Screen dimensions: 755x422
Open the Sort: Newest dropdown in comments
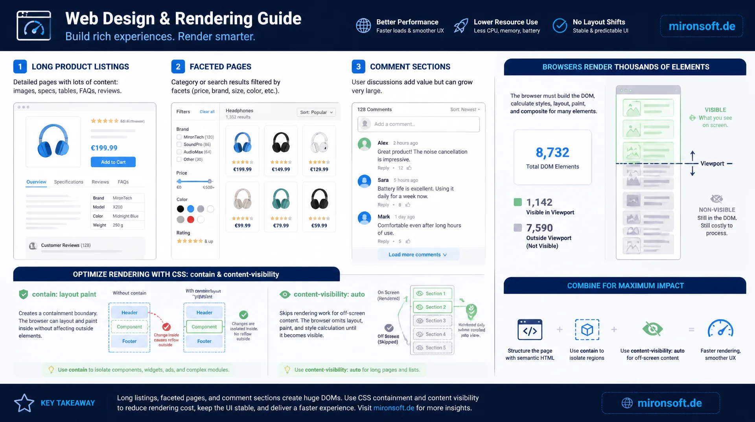click(x=465, y=109)
